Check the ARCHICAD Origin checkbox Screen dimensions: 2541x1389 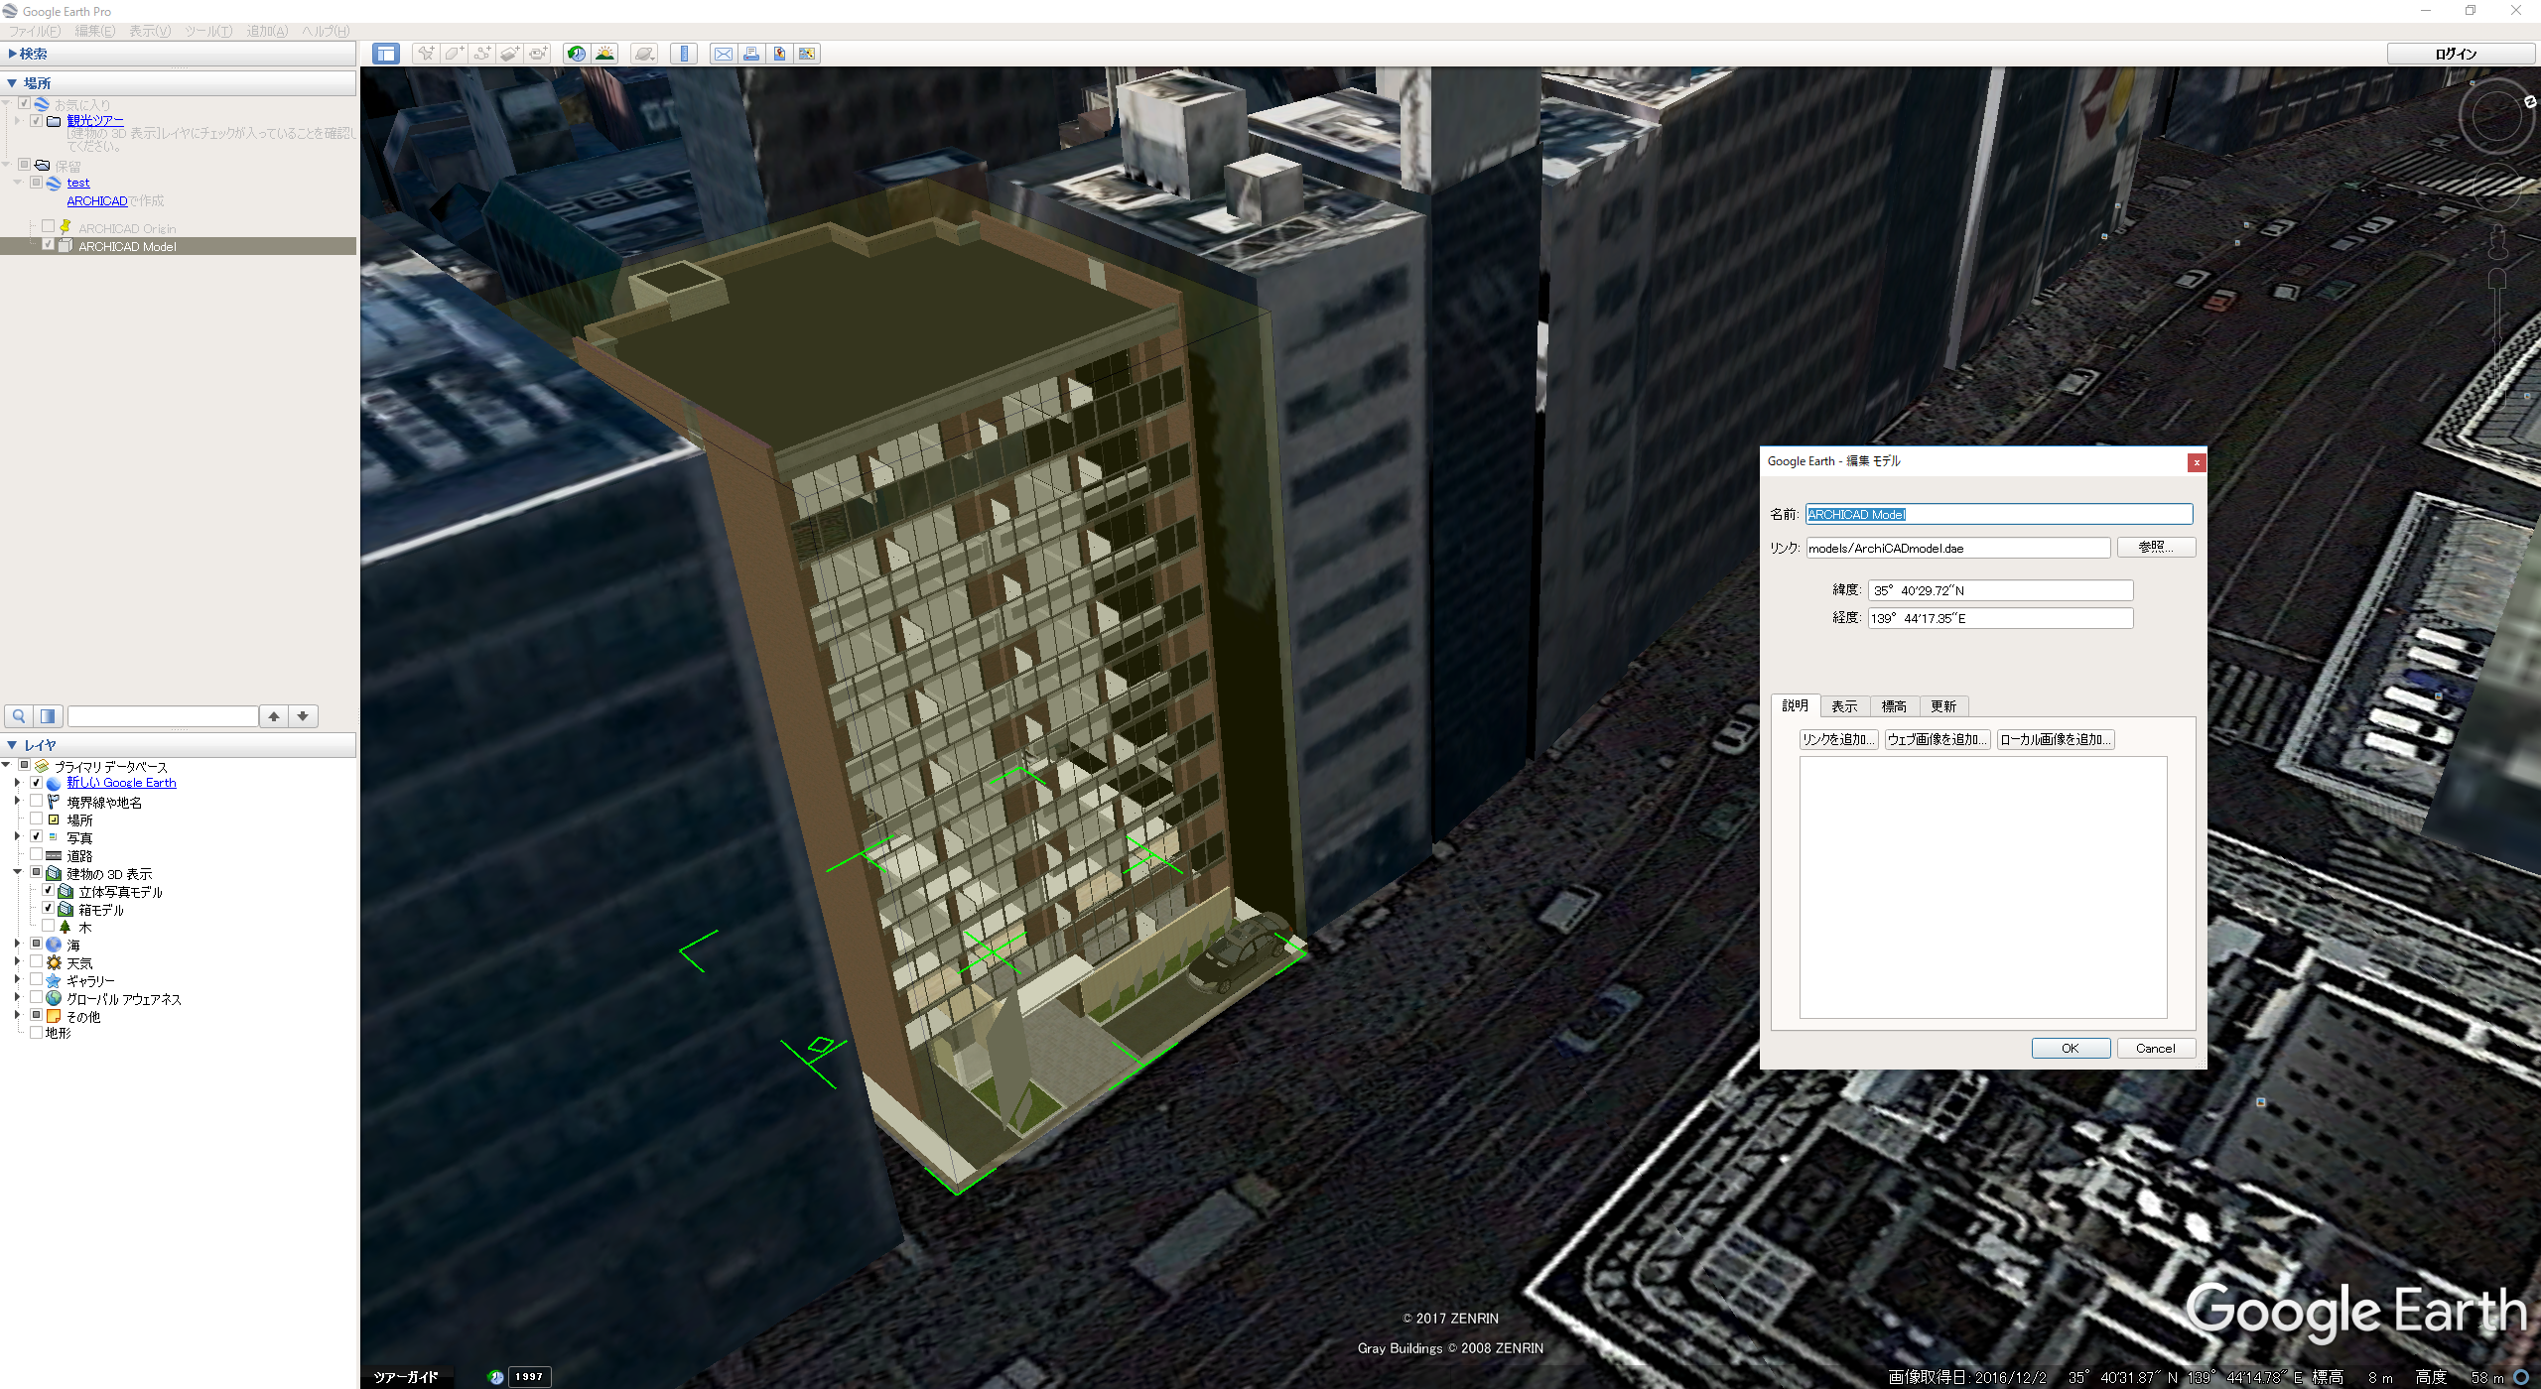pyautogui.click(x=48, y=227)
